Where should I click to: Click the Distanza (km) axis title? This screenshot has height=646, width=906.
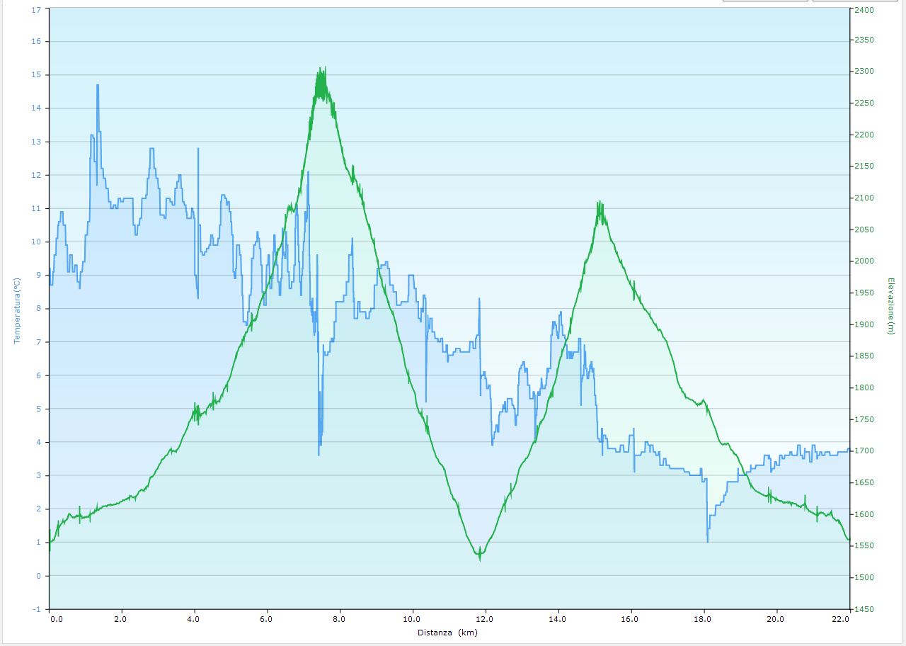tap(447, 633)
